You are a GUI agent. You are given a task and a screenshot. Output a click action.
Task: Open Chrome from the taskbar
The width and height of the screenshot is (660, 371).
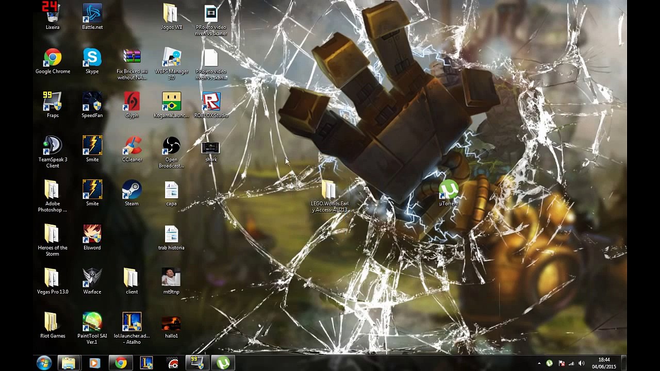click(x=121, y=363)
